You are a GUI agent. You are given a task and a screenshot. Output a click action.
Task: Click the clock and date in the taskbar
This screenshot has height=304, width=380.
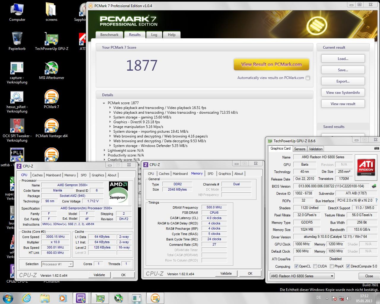364,298
